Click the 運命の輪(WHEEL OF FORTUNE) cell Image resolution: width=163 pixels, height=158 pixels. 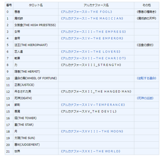point(36,78)
